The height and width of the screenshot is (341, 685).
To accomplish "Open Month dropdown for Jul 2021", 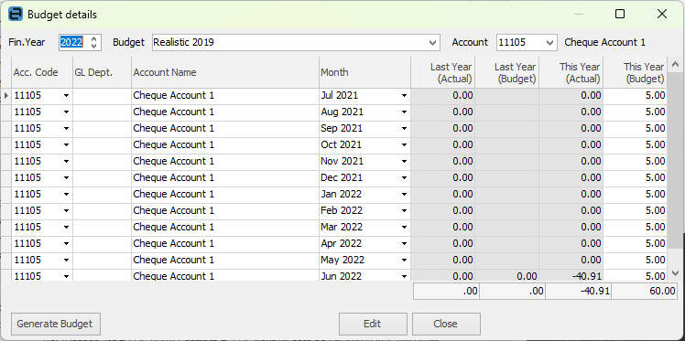I will pos(404,95).
